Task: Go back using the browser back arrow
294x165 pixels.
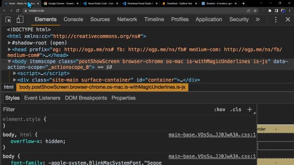Action: (5, 11)
